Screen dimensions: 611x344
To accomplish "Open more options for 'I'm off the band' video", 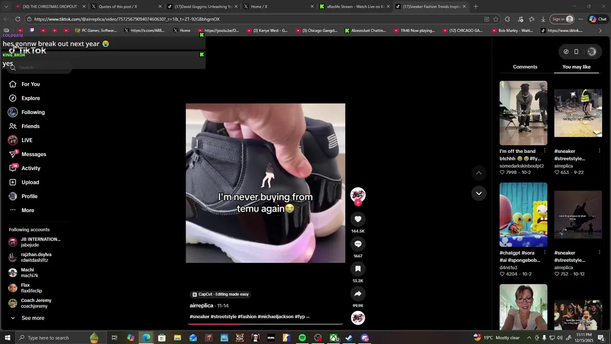I will [x=545, y=151].
